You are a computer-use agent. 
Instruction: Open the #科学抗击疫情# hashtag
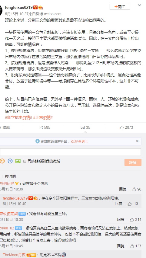[x=18, y=118]
